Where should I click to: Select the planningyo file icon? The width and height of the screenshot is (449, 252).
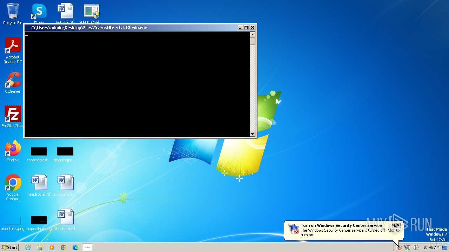(65, 154)
